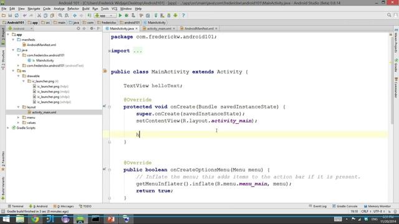Open project panel settings gear
The image size is (399, 224).
click(92, 29)
